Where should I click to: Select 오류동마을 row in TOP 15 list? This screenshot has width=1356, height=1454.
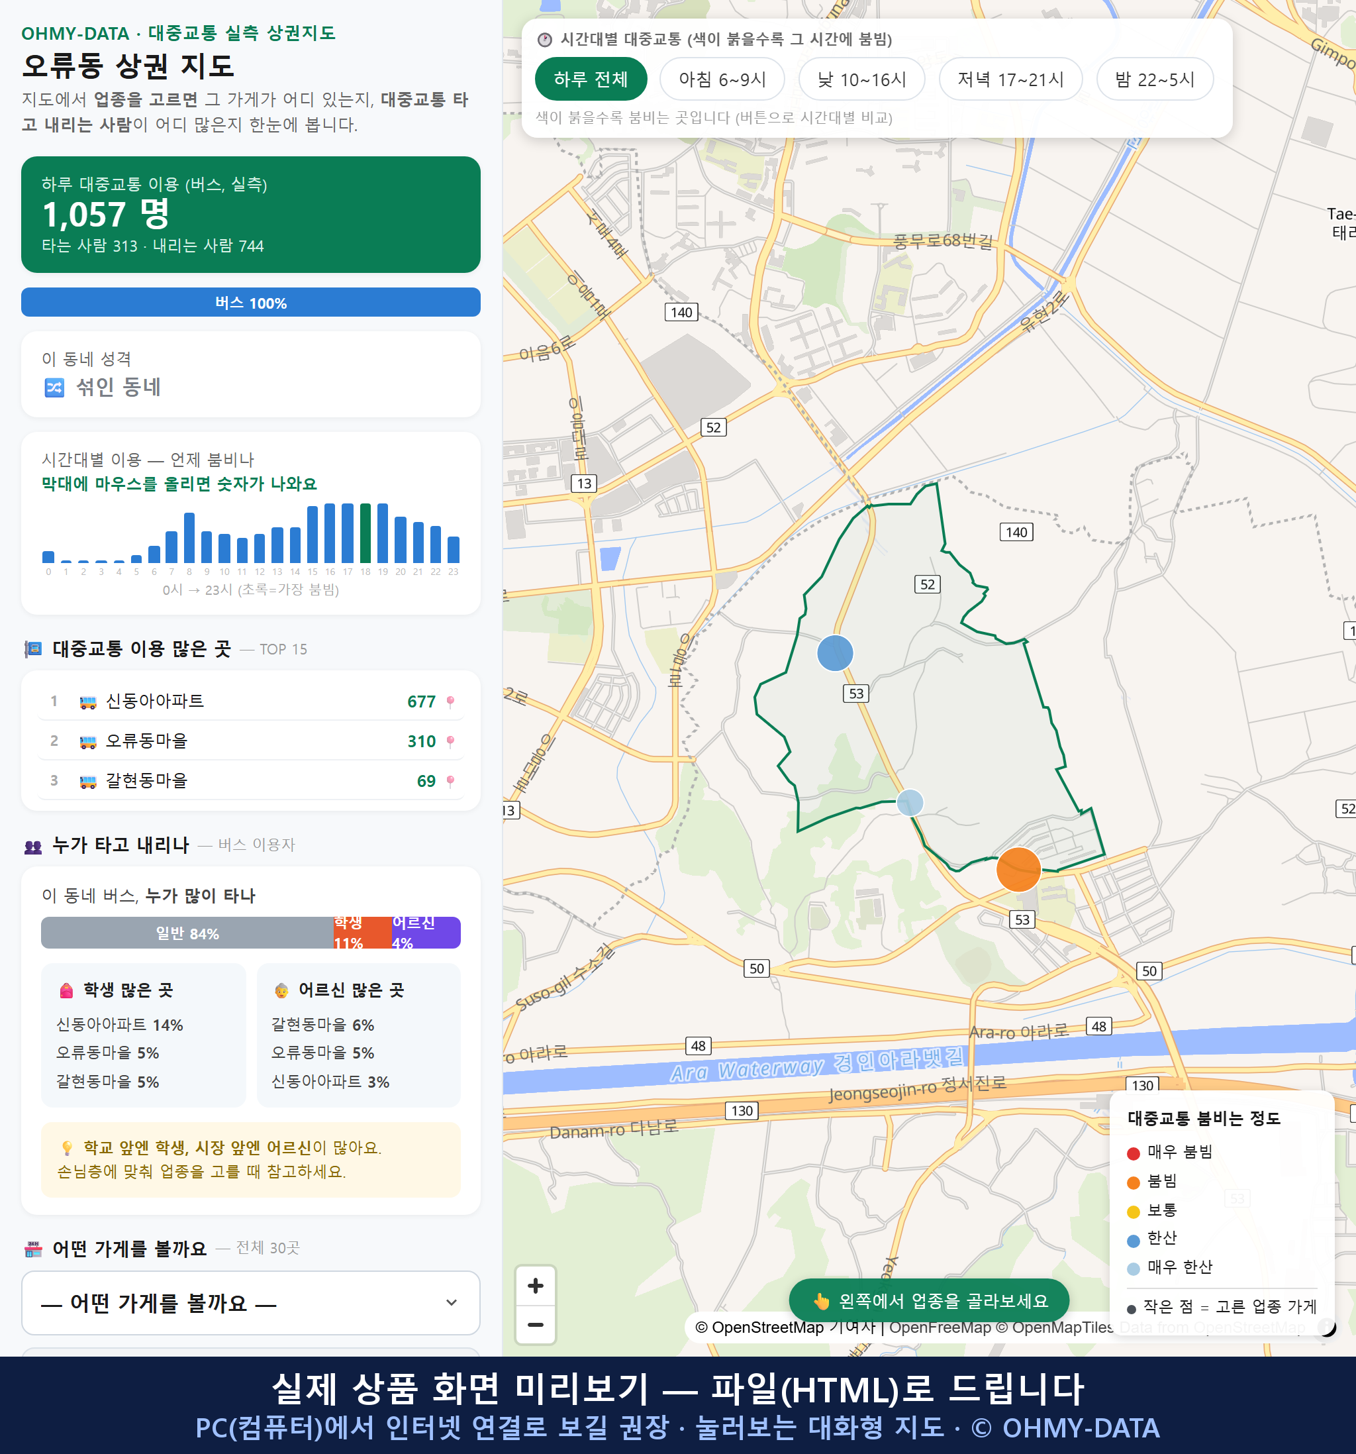(x=251, y=741)
